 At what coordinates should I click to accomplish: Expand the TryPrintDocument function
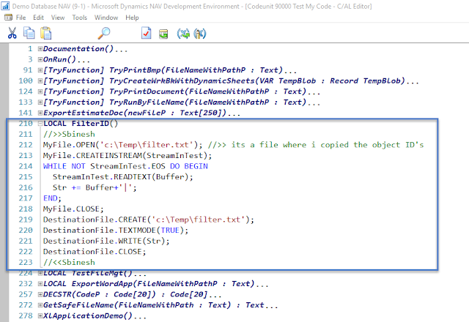(x=40, y=91)
